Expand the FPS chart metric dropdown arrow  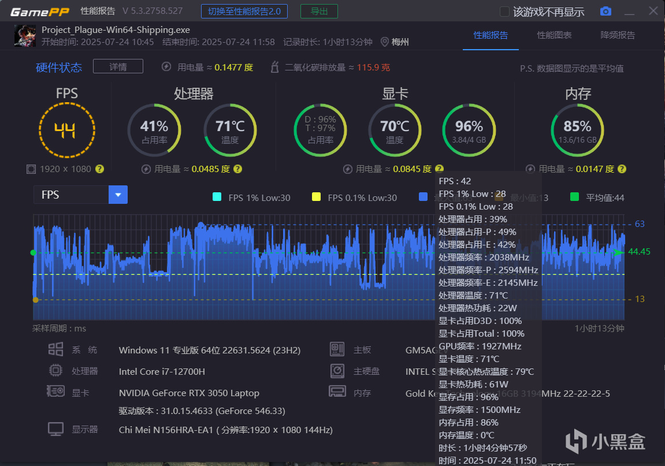click(x=118, y=195)
